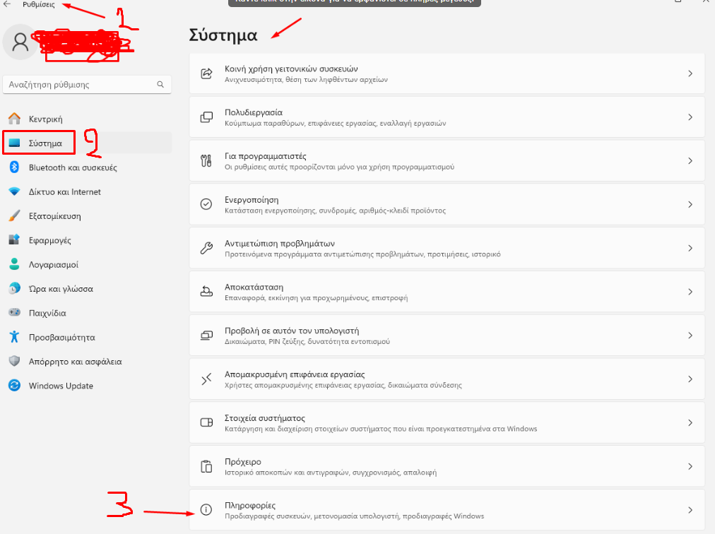Click the Πρόχειρο clipboard icon
Image resolution: width=715 pixels, height=534 pixels.
[206, 466]
